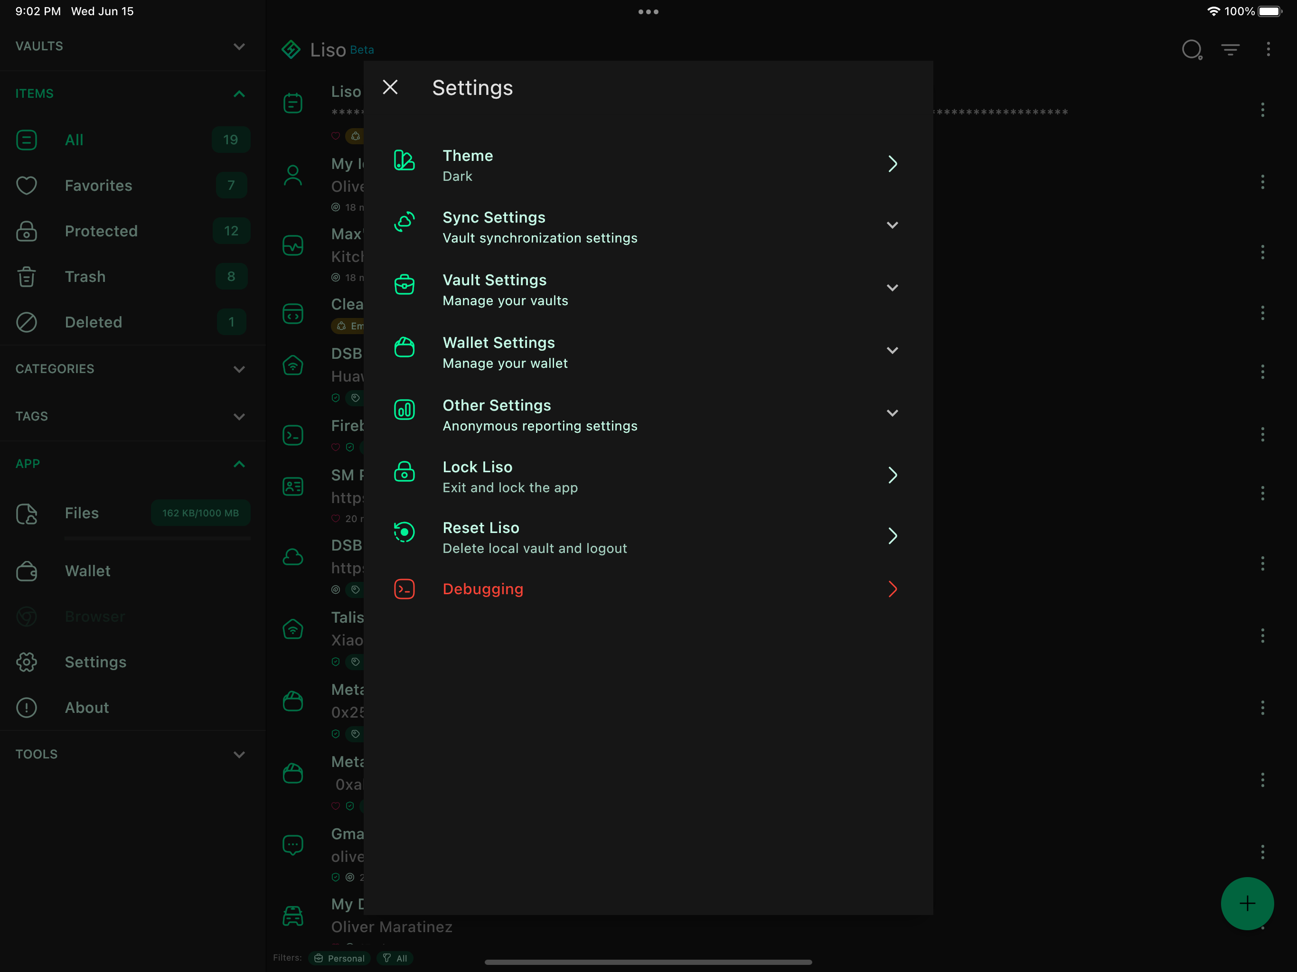Open the search icon in the top bar
Screen dimensions: 1297x972
(1192, 50)
